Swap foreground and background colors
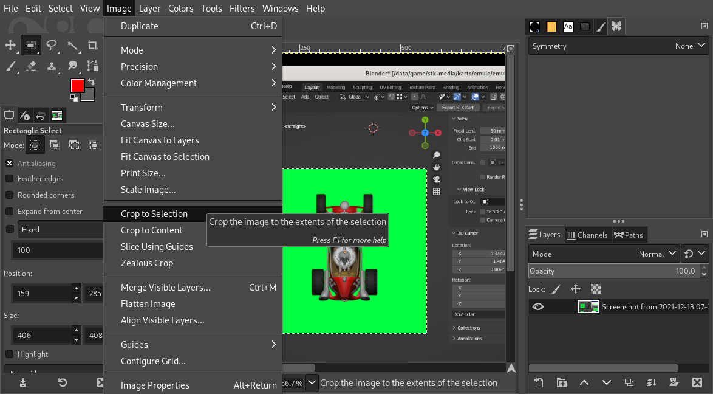The height and width of the screenshot is (394, 713). pyautogui.click(x=91, y=82)
